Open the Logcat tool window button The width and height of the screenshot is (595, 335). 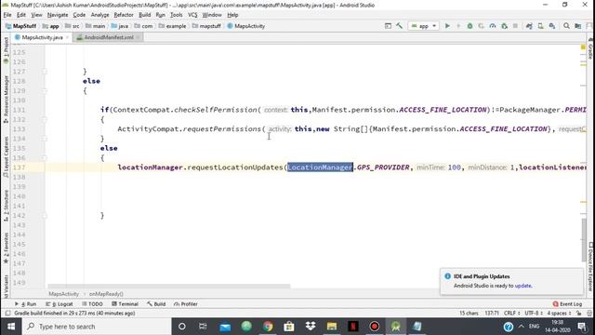[59, 304]
